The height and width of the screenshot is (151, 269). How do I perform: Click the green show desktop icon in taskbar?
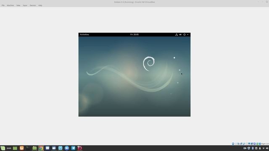pyautogui.click(x=15, y=148)
